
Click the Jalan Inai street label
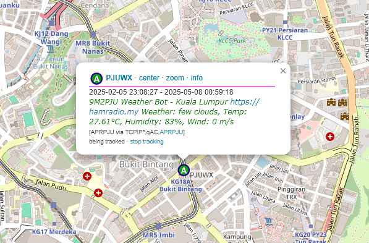[273, 177]
